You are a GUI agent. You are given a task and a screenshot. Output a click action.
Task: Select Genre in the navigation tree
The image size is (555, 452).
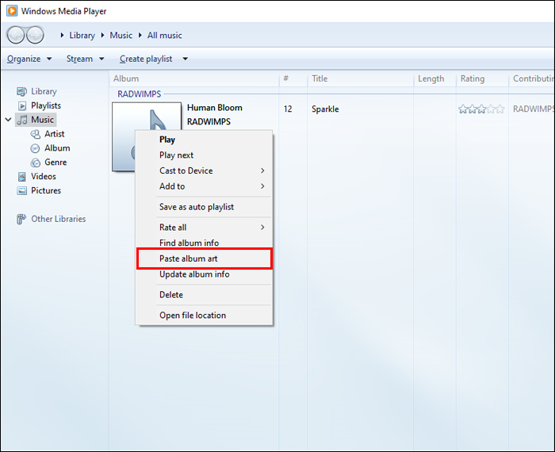coord(55,163)
